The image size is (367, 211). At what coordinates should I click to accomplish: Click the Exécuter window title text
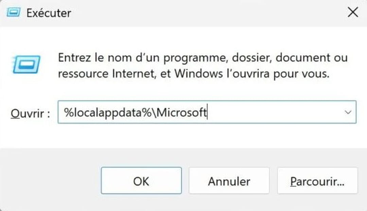(x=49, y=13)
